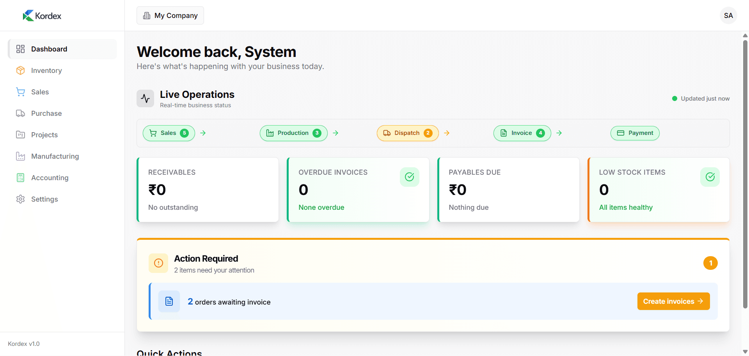Open the Manufacturing chart icon

click(21, 156)
